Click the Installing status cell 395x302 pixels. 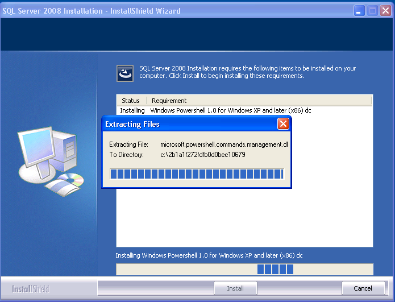click(x=132, y=110)
